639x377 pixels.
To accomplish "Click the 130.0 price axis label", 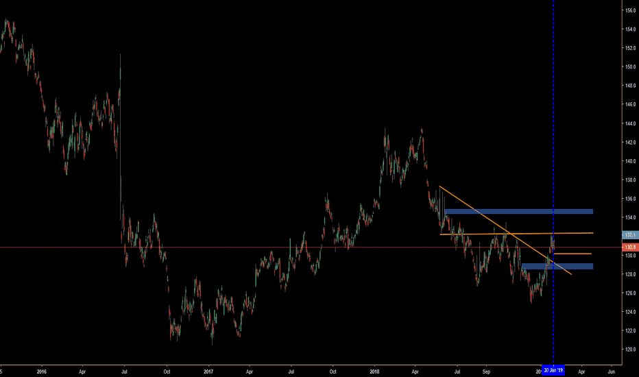I will coord(631,255).
